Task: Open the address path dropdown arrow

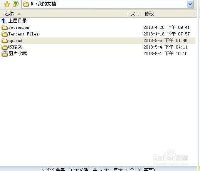Action: point(190,4)
